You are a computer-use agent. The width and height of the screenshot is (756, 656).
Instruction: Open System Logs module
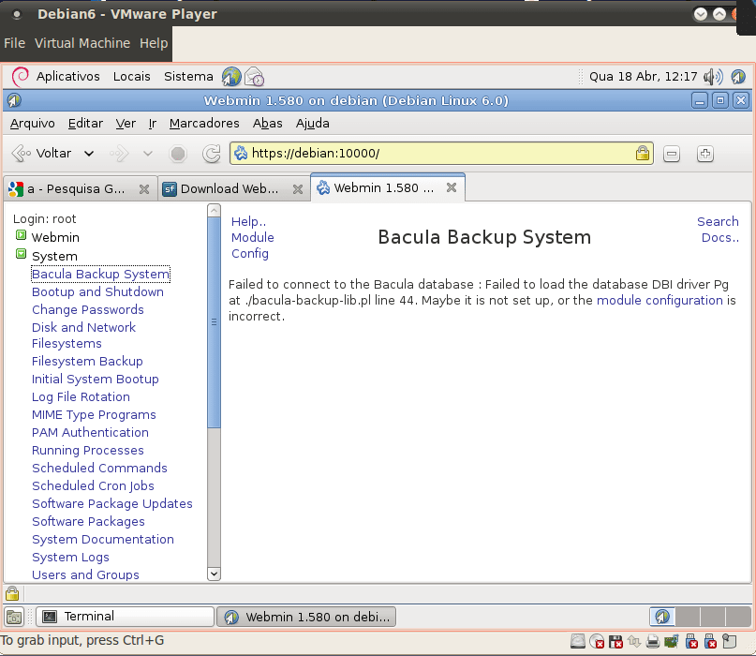(70, 557)
